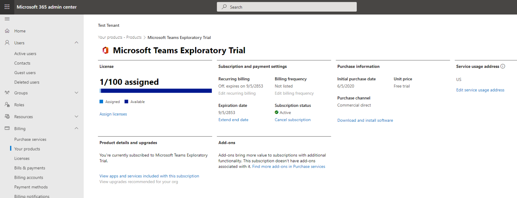Click the 6/5/2020 purchase date value
The width and height of the screenshot is (517, 198).
tap(346, 86)
